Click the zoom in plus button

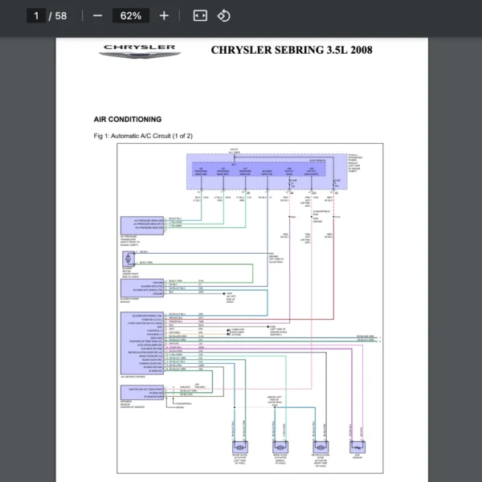coord(164,16)
